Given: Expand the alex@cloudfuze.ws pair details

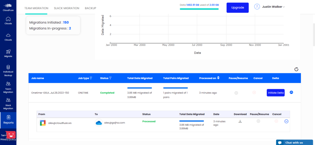Looking at the screenshot, I should click(x=286, y=121).
